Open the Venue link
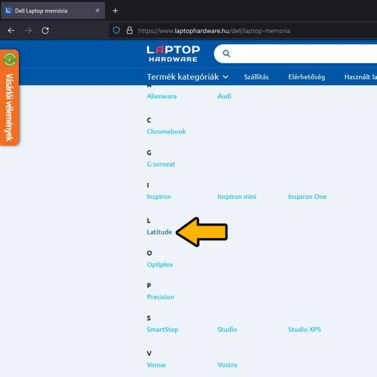 point(156,365)
